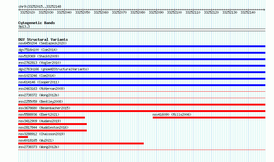The height and width of the screenshot is (162, 274).
Task: Click the ruler position 33252030
Action: (46, 12)
